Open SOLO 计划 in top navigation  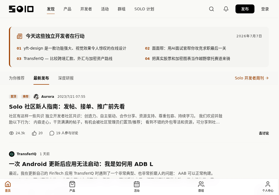tap(144, 9)
